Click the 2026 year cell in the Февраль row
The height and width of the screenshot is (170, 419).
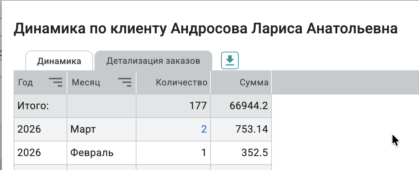pos(29,152)
